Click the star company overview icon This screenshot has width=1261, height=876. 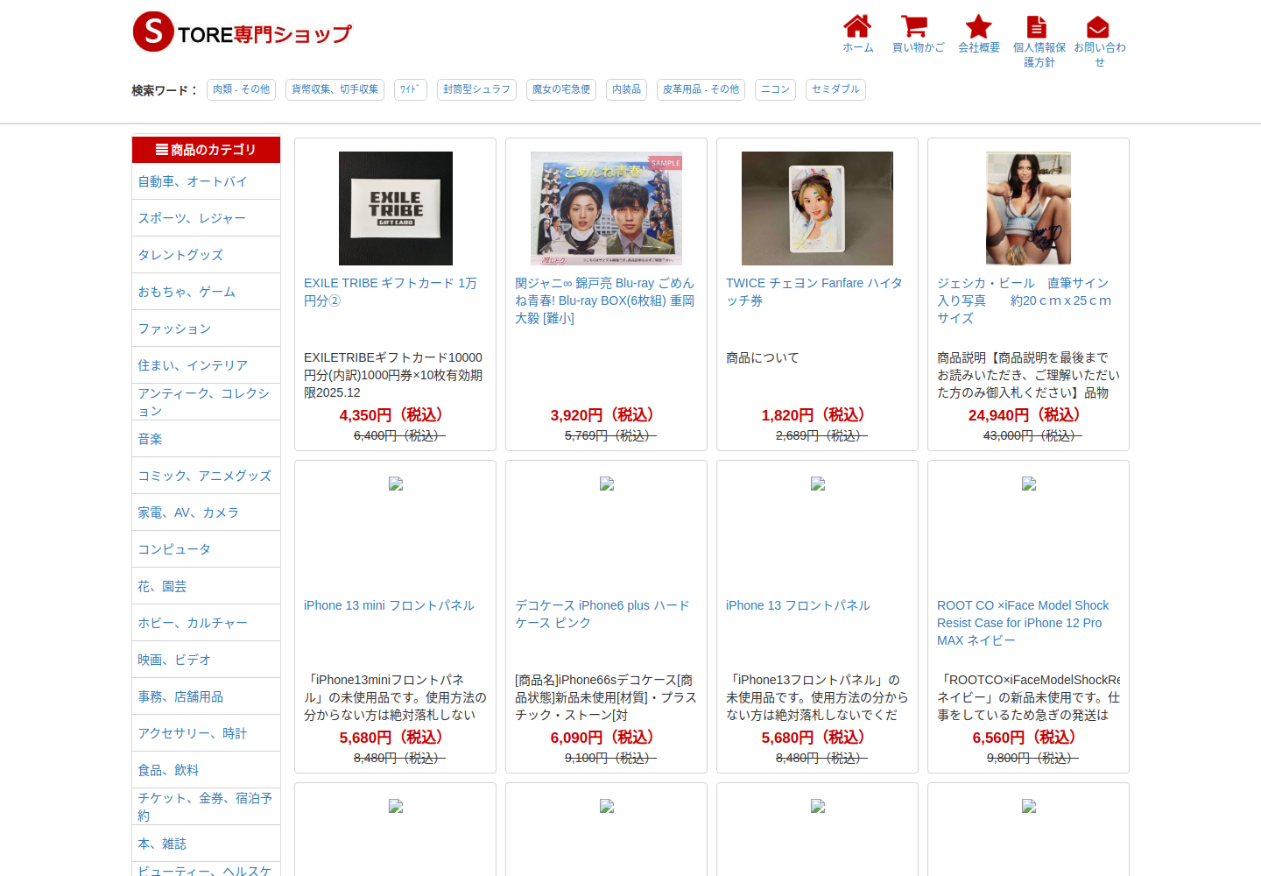[978, 26]
